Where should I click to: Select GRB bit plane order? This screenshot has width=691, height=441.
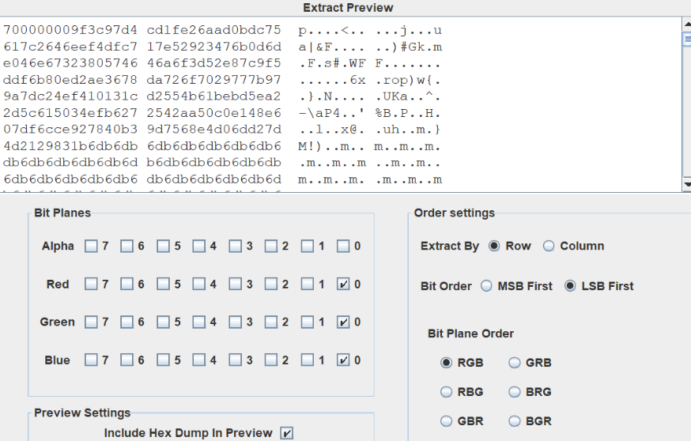515,363
